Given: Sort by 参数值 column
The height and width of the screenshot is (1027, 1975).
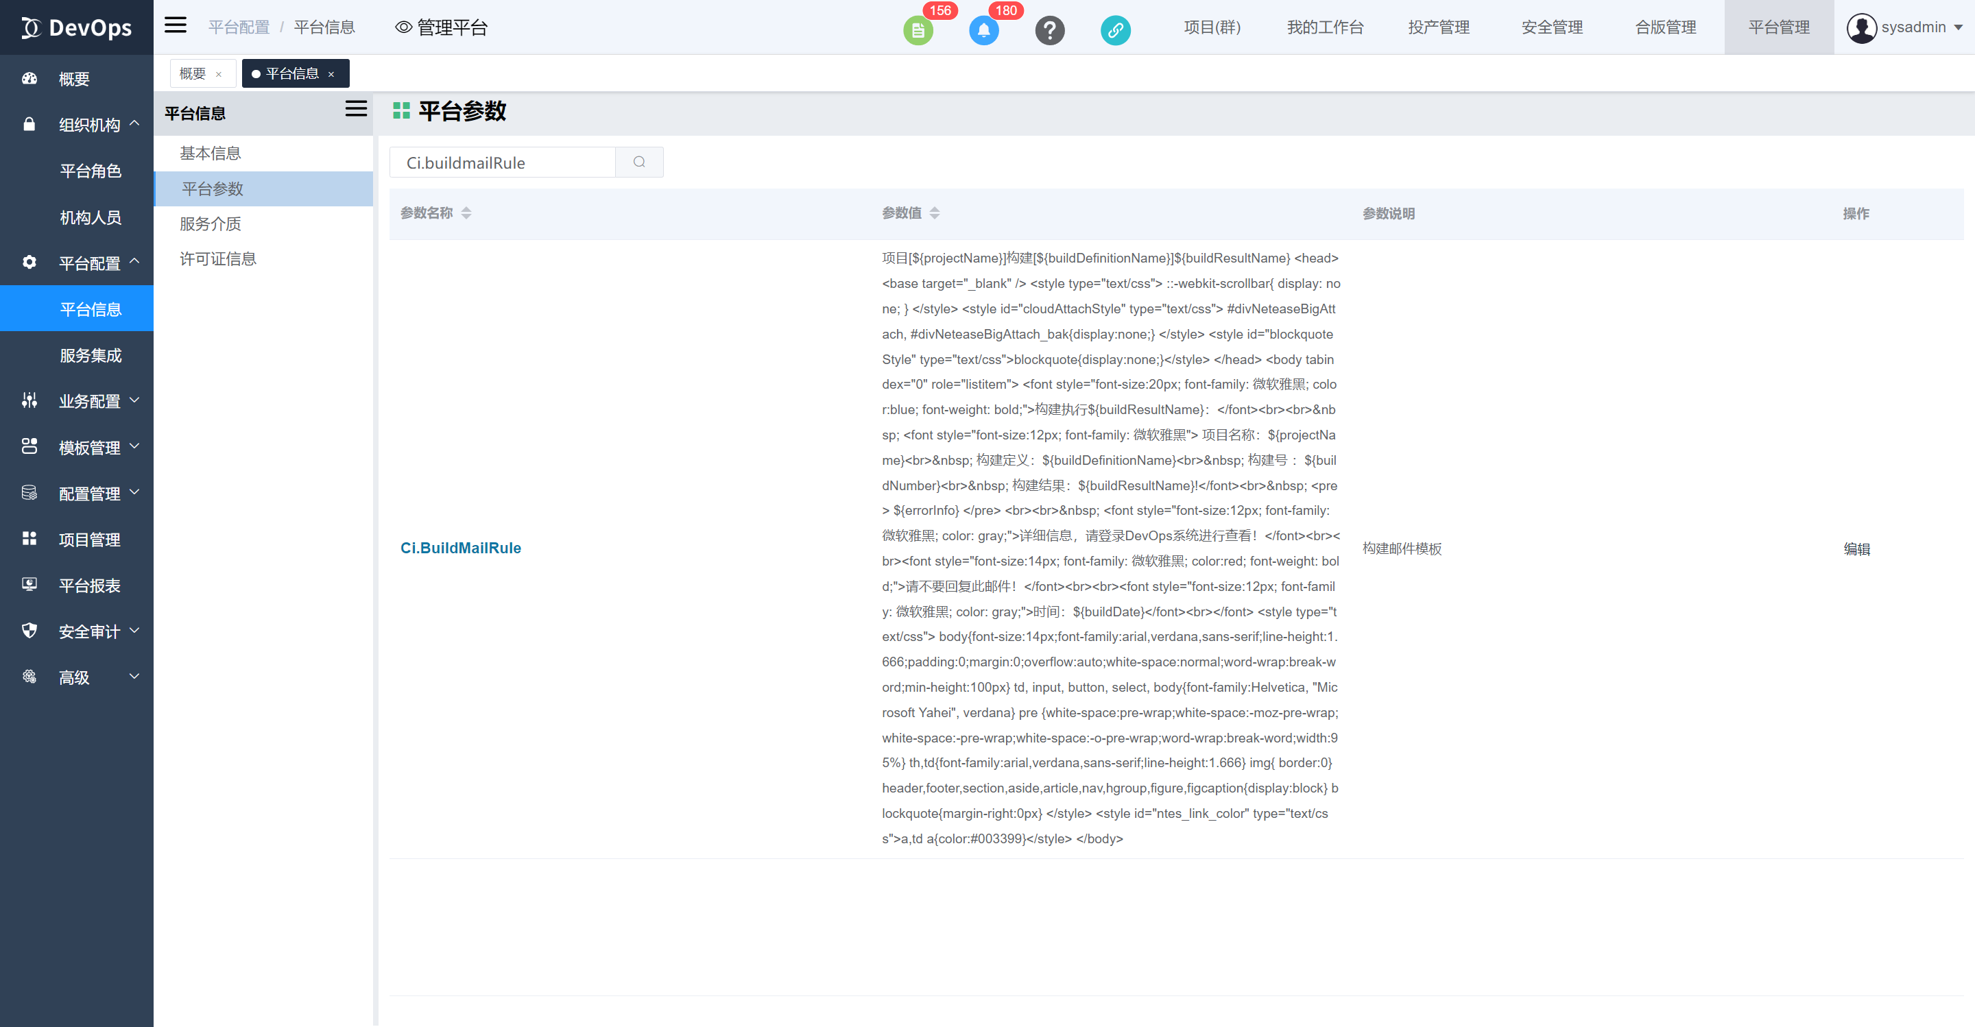Looking at the screenshot, I should pos(934,213).
